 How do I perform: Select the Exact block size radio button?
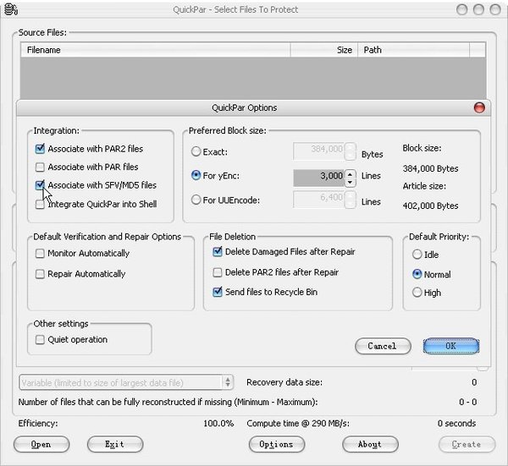[x=196, y=151]
